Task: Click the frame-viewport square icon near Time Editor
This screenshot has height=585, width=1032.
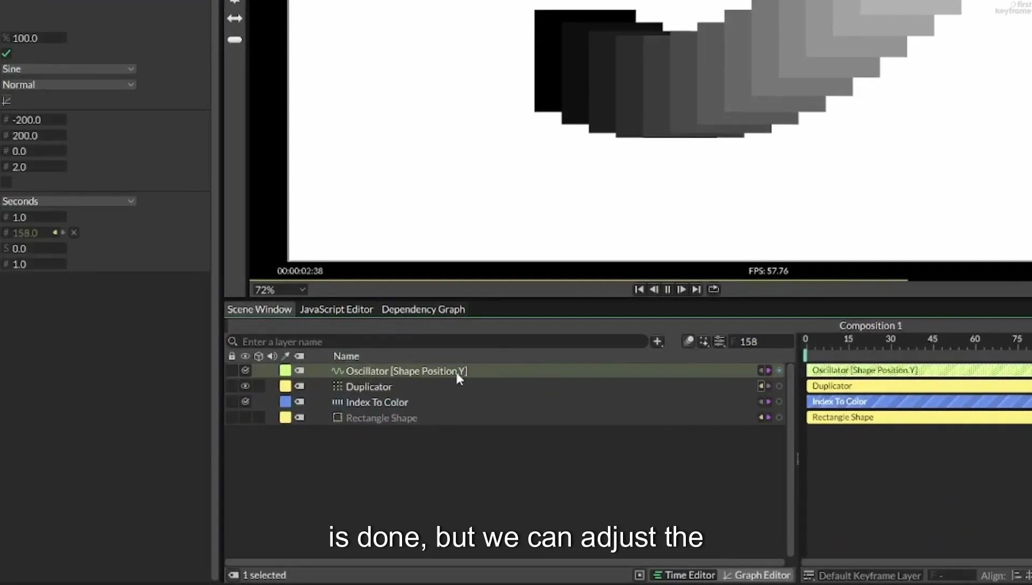Action: pyautogui.click(x=639, y=575)
